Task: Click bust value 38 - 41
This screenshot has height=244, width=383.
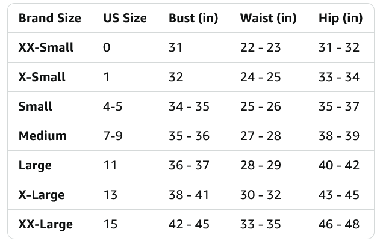Action: 189,195
